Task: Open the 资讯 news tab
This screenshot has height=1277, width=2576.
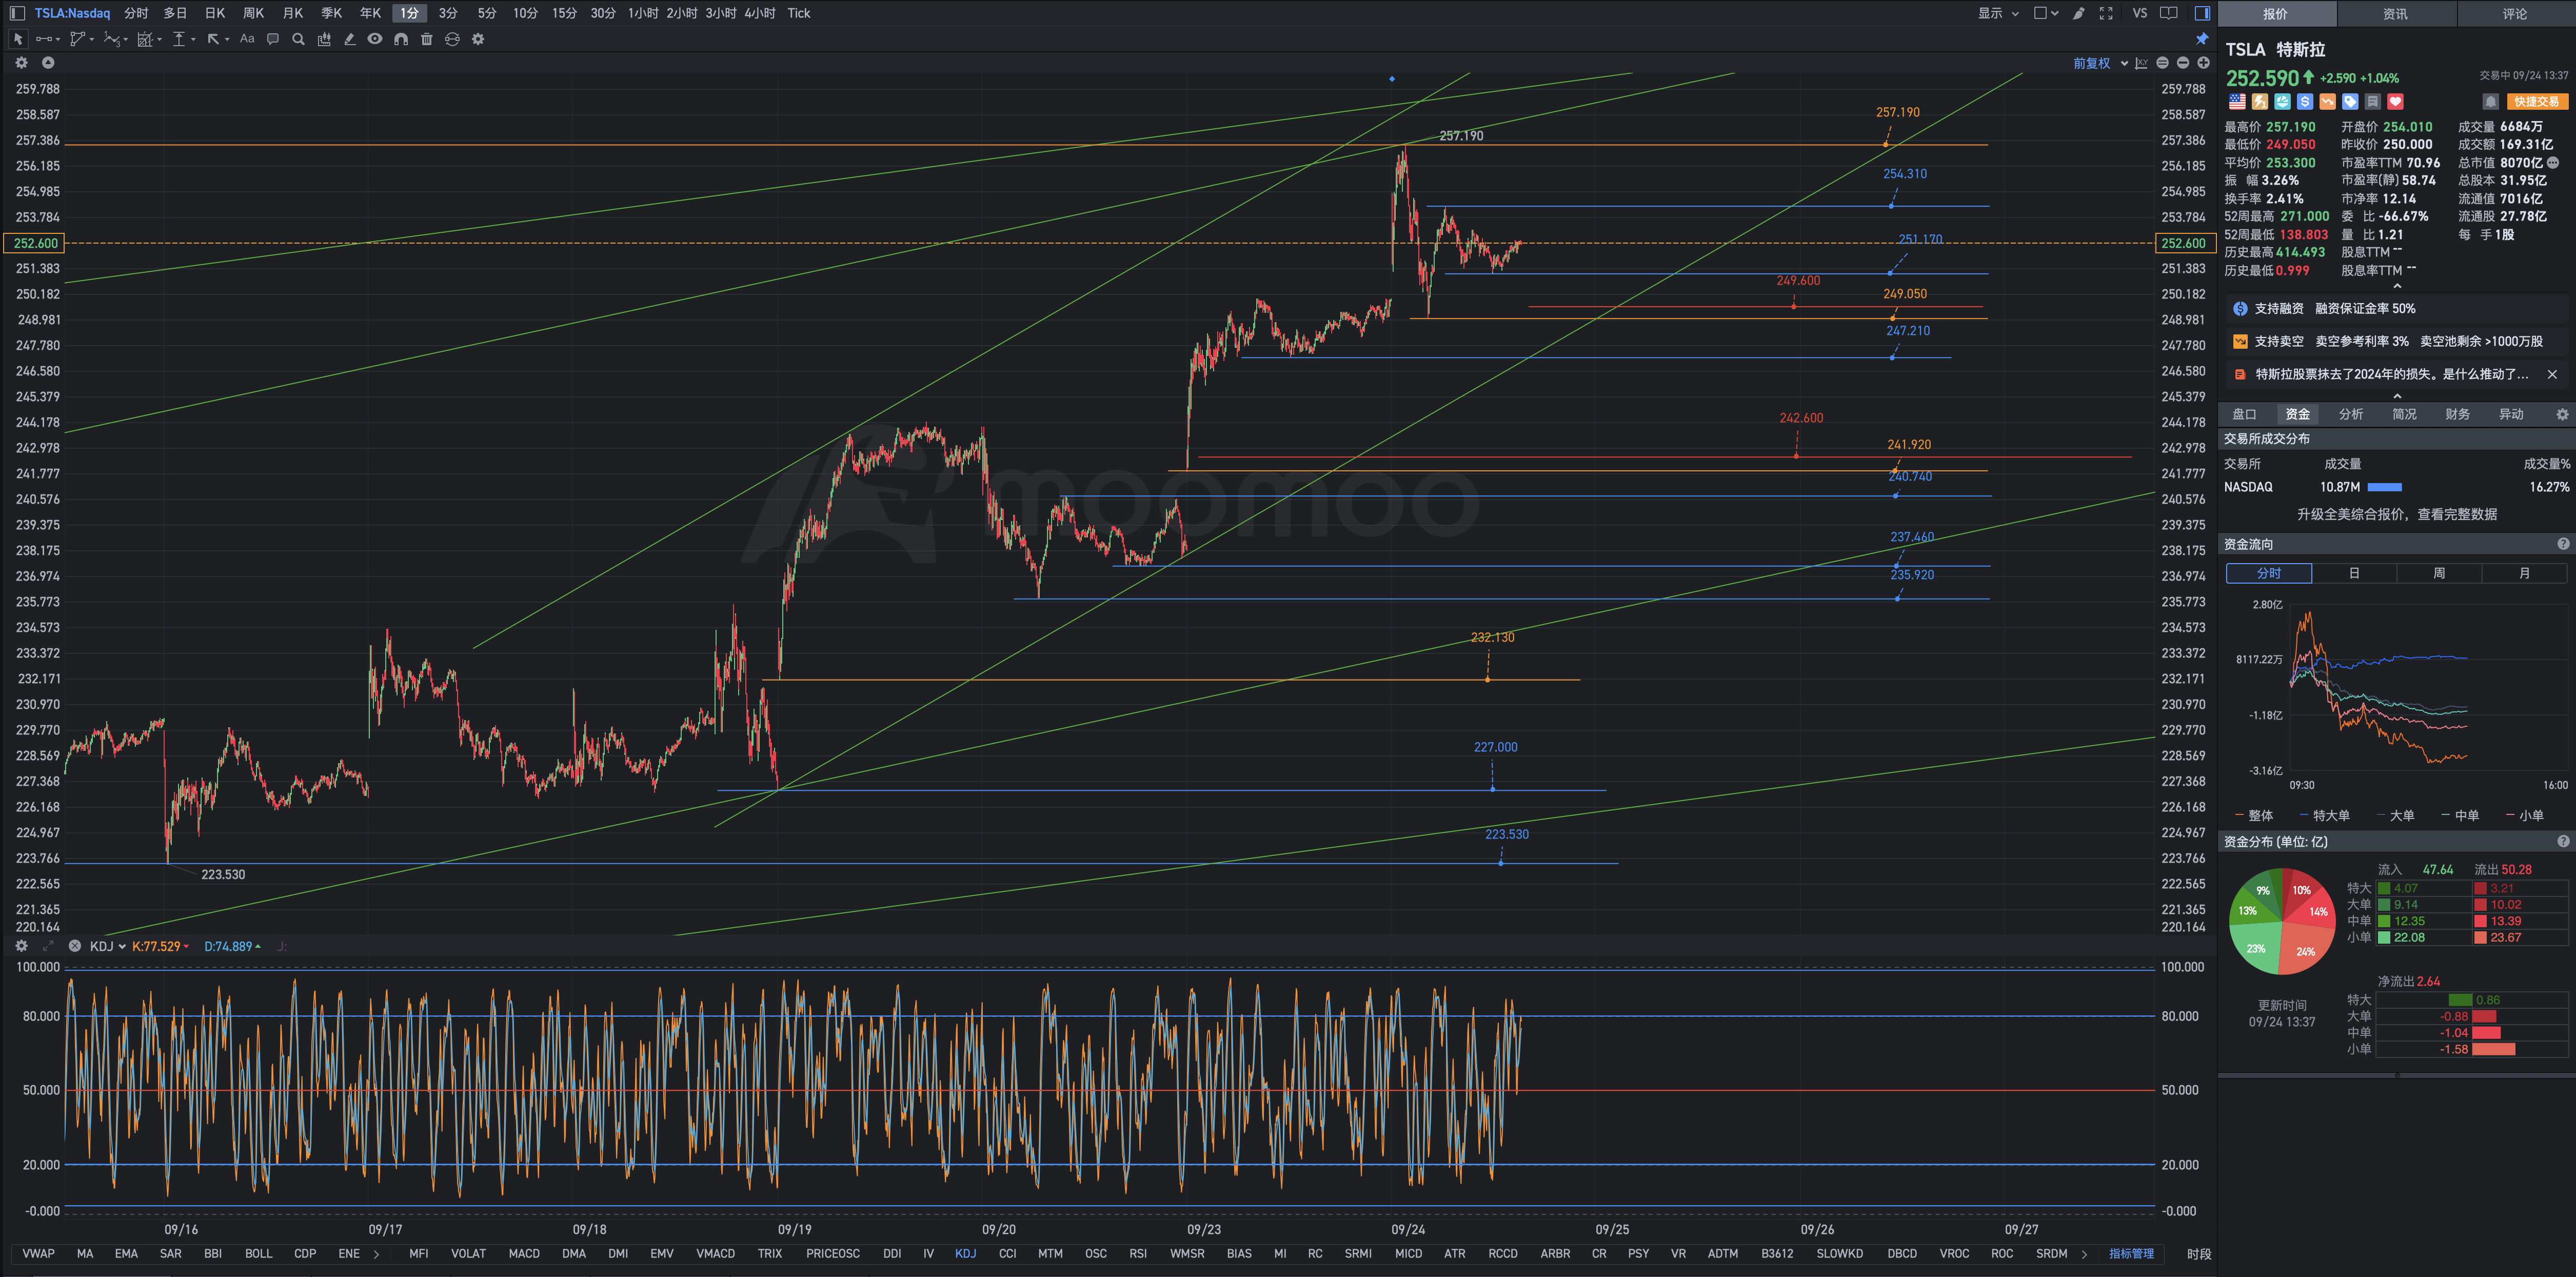Action: tap(2395, 14)
